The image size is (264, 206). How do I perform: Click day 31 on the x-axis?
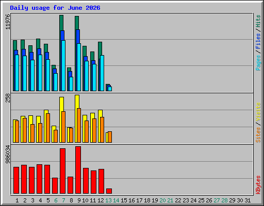coord(247,200)
